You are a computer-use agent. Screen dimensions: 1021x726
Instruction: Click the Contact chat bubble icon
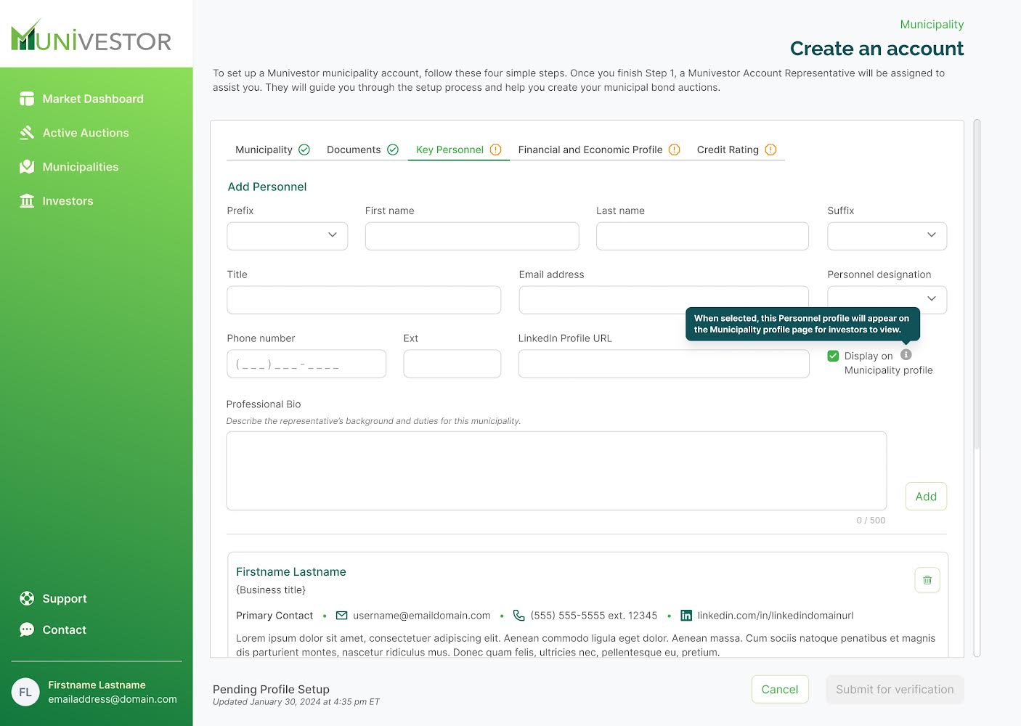(x=27, y=630)
